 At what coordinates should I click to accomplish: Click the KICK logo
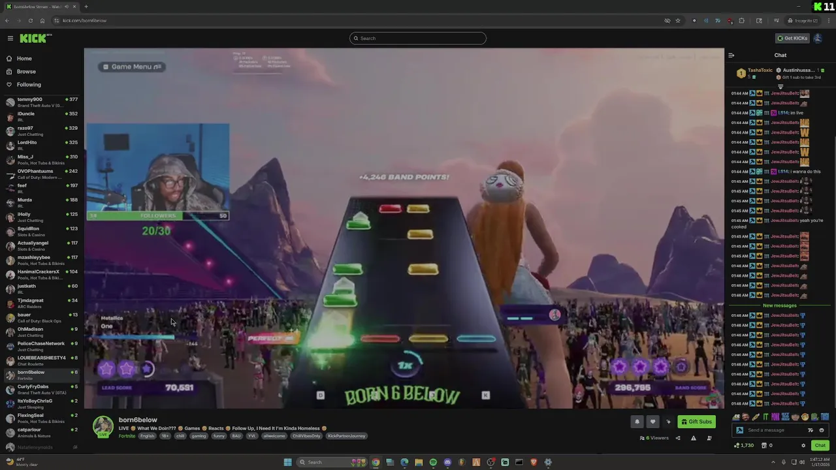click(33, 39)
